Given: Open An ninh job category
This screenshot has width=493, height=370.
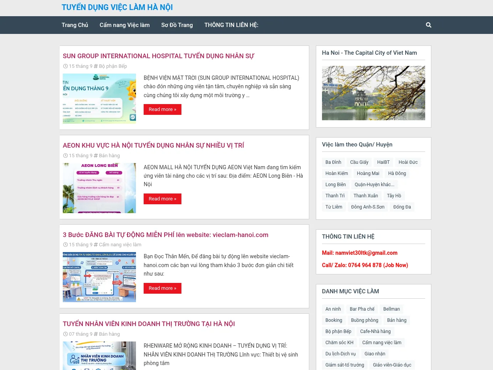Looking at the screenshot, I should (333, 309).
